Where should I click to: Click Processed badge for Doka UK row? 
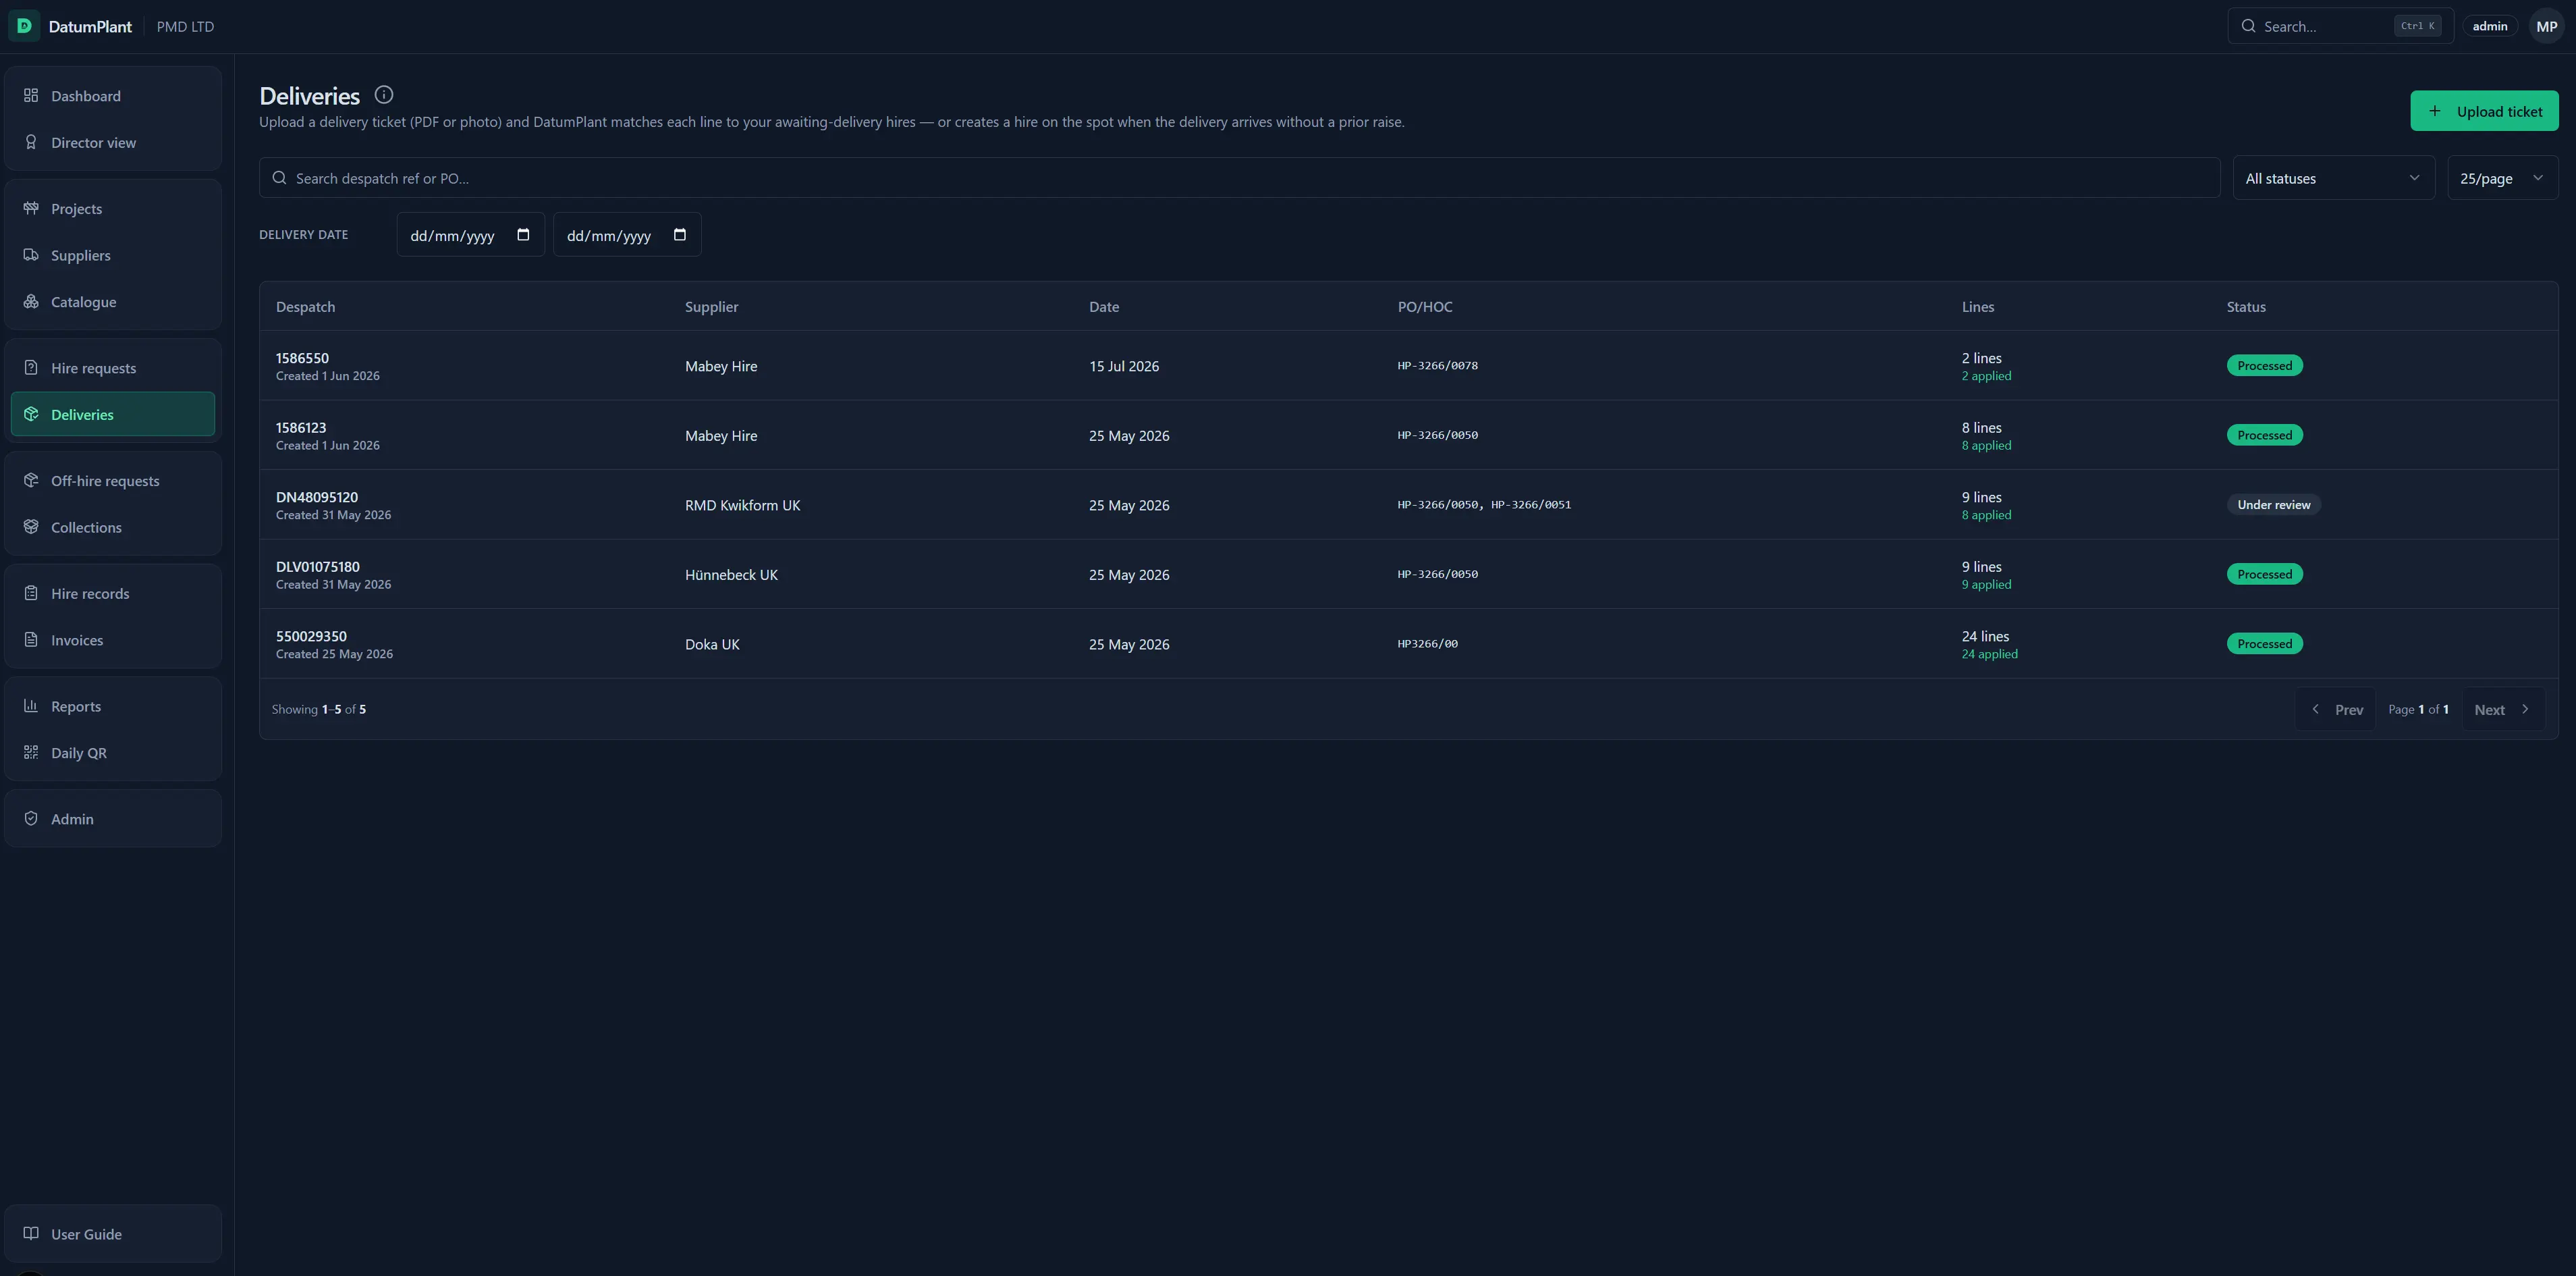pyautogui.click(x=2264, y=644)
